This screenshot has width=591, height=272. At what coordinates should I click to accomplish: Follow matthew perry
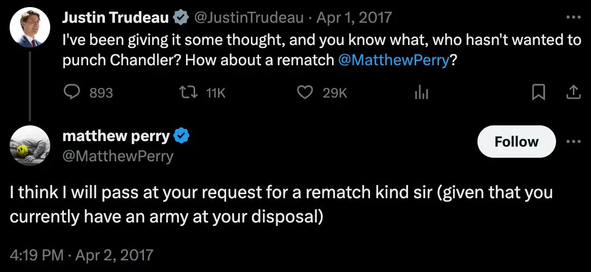(x=516, y=142)
